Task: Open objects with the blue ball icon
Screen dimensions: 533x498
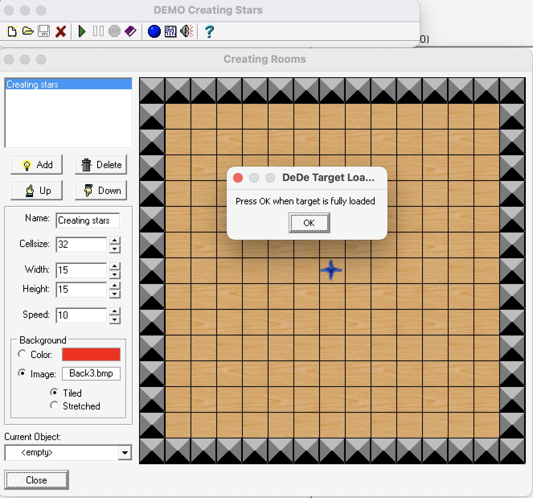Action: pos(154,31)
